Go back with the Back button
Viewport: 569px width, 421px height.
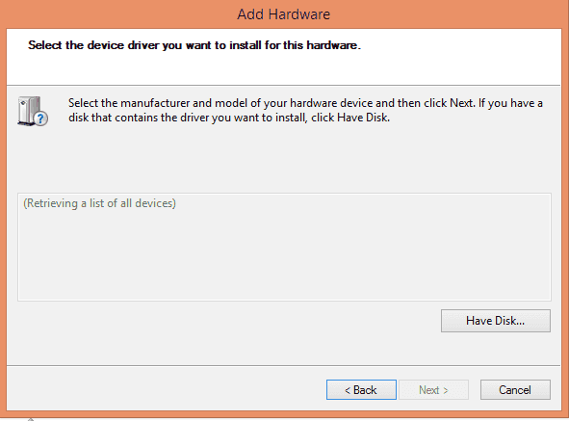pyautogui.click(x=361, y=390)
